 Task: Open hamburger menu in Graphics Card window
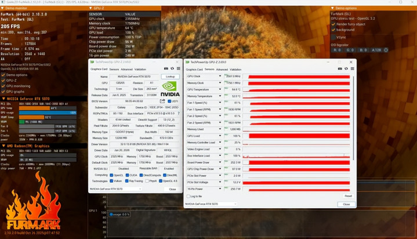point(179,68)
